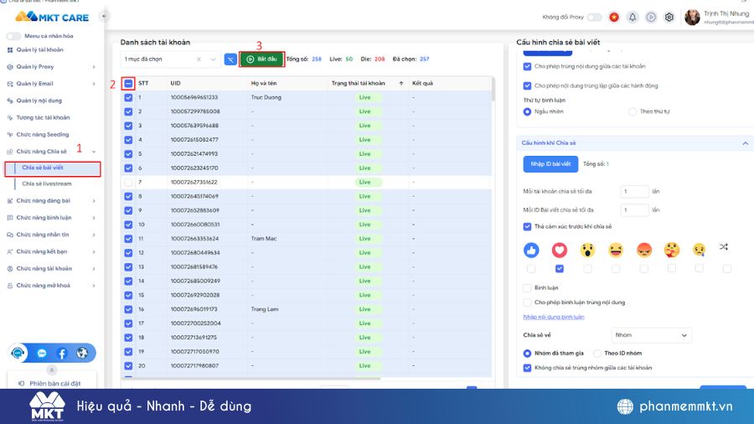Select the Haha reaction emoji

pyautogui.click(x=616, y=250)
